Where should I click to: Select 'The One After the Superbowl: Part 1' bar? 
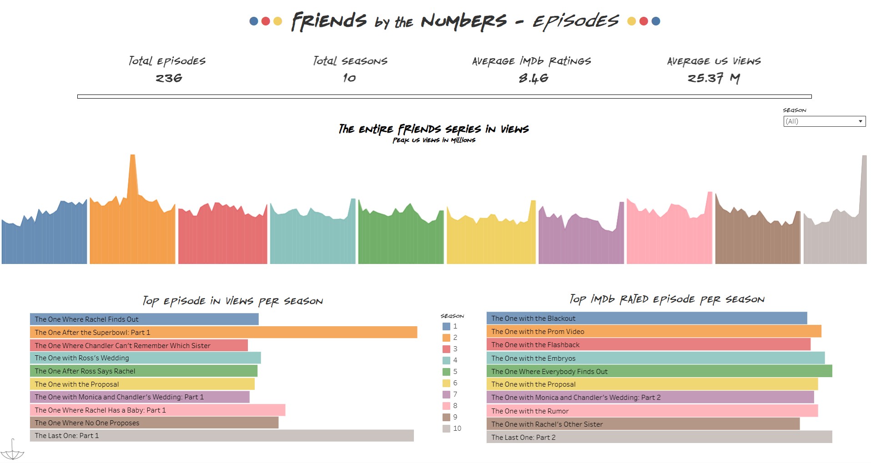(223, 332)
